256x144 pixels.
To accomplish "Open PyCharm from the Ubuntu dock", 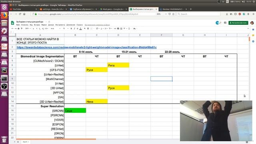I will (4, 70).
